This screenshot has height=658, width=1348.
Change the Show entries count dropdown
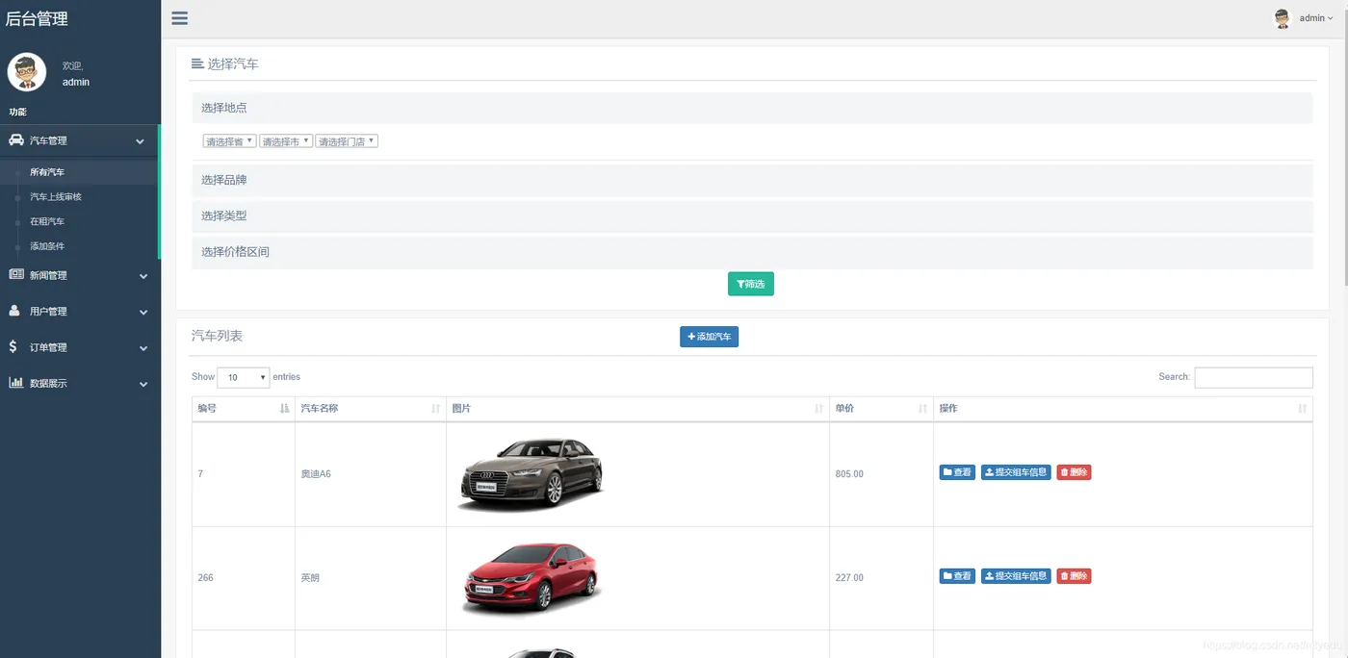(244, 378)
